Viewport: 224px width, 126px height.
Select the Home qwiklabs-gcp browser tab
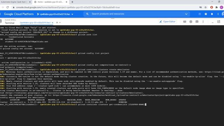[x=50, y=2]
